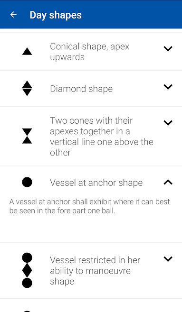The image size is (182, 312).
Task: Click the partially visible shape icon at bottom
Action: (x=27, y=311)
